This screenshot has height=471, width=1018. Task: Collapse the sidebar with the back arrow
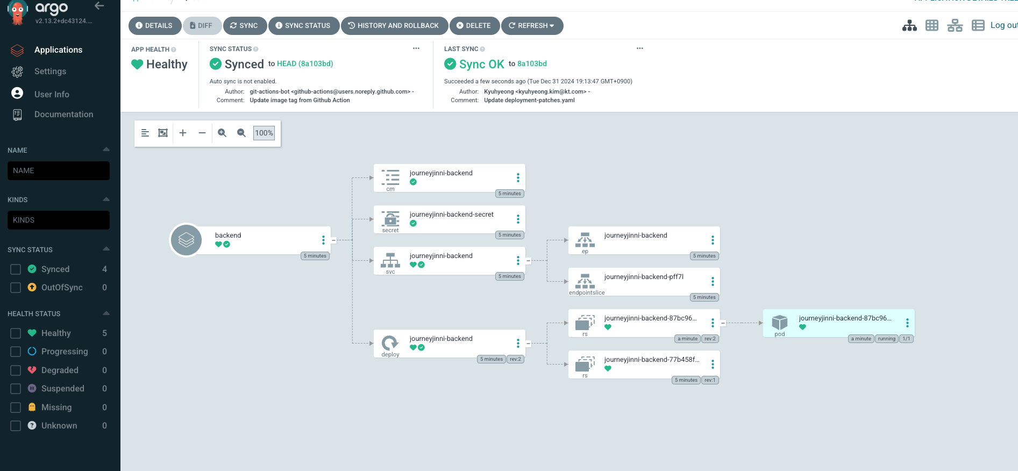(x=99, y=6)
